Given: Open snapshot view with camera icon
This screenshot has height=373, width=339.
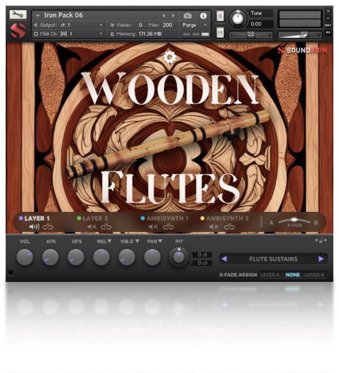Looking at the screenshot, I should [188, 16].
